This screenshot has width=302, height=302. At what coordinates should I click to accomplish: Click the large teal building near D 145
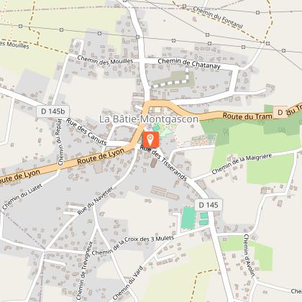[188, 218]
